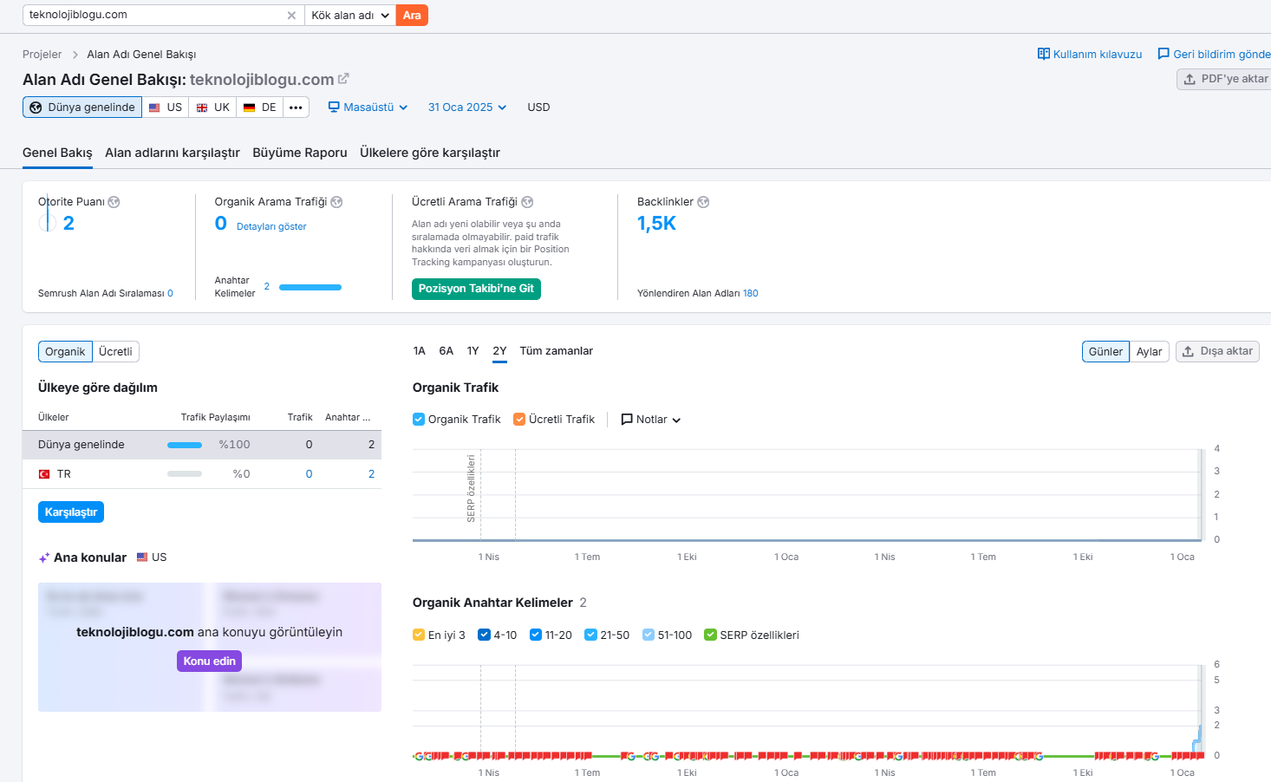
Task: Open the Ülkelere göre karşılaştır tab
Action: point(430,153)
